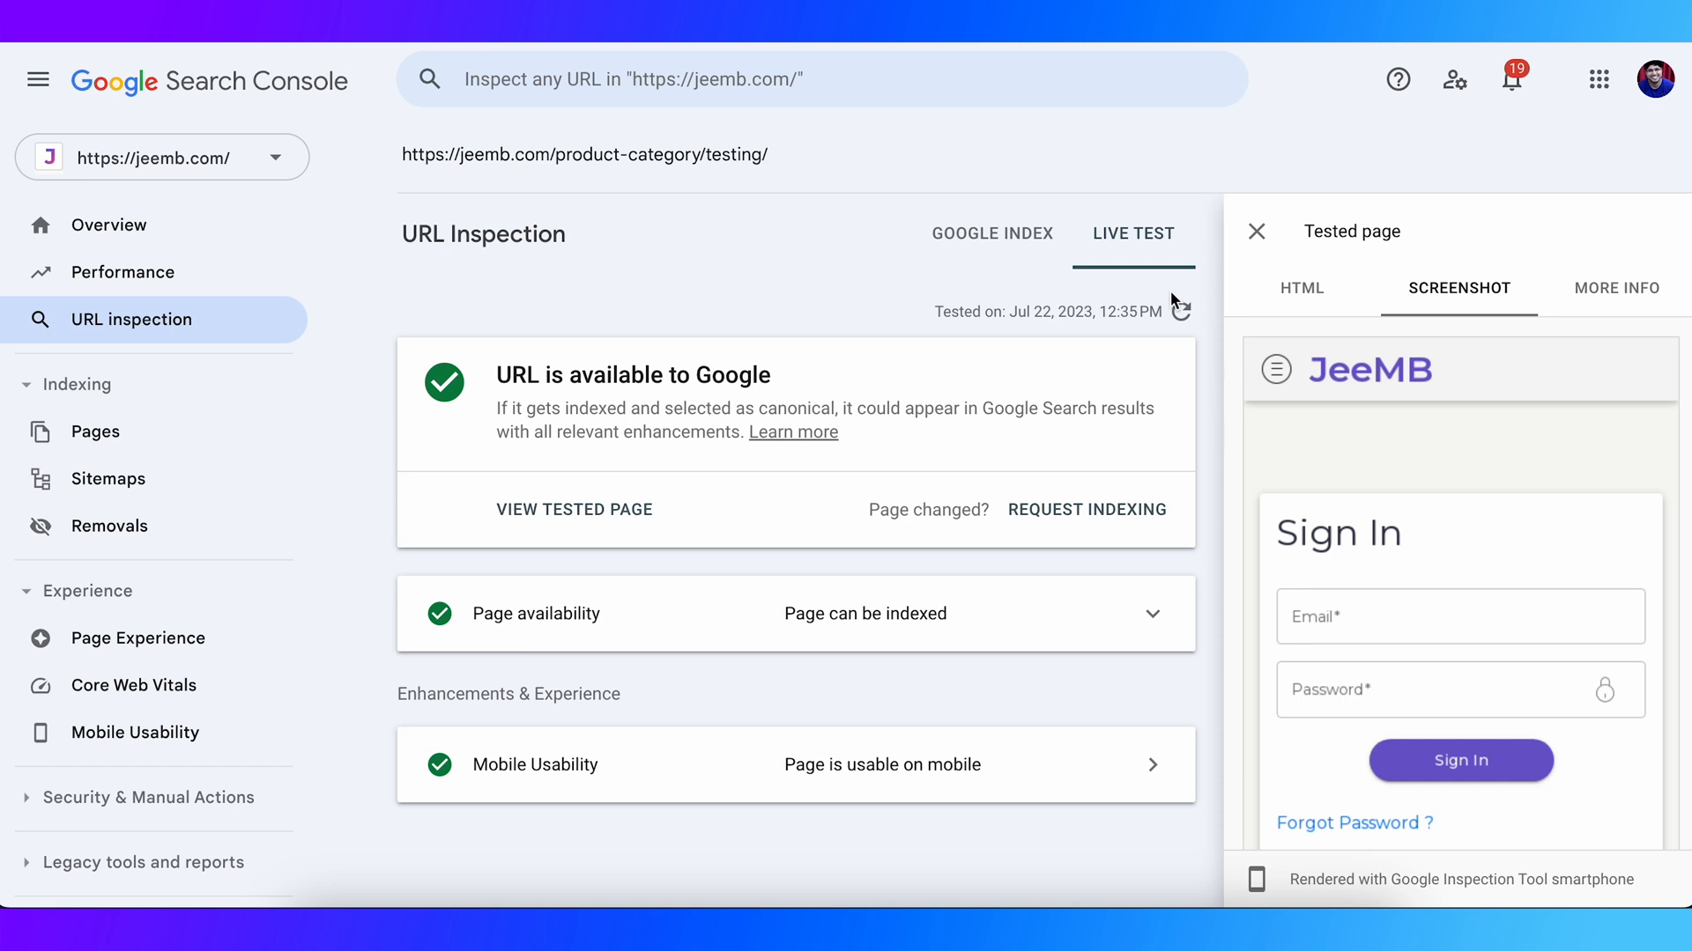Click the search magnifier icon
Viewport: 1692px width, 951px height.
pyautogui.click(x=430, y=79)
